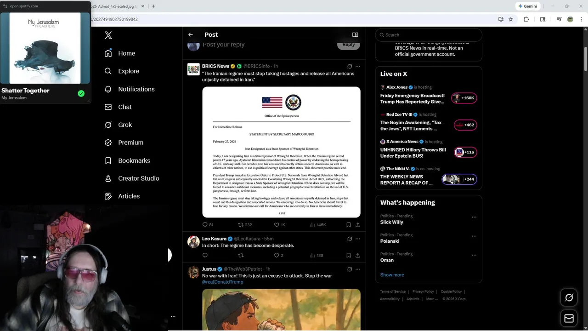This screenshot has height=331, width=588.
Task: Click Show more under What's happening
Action: coord(392,275)
